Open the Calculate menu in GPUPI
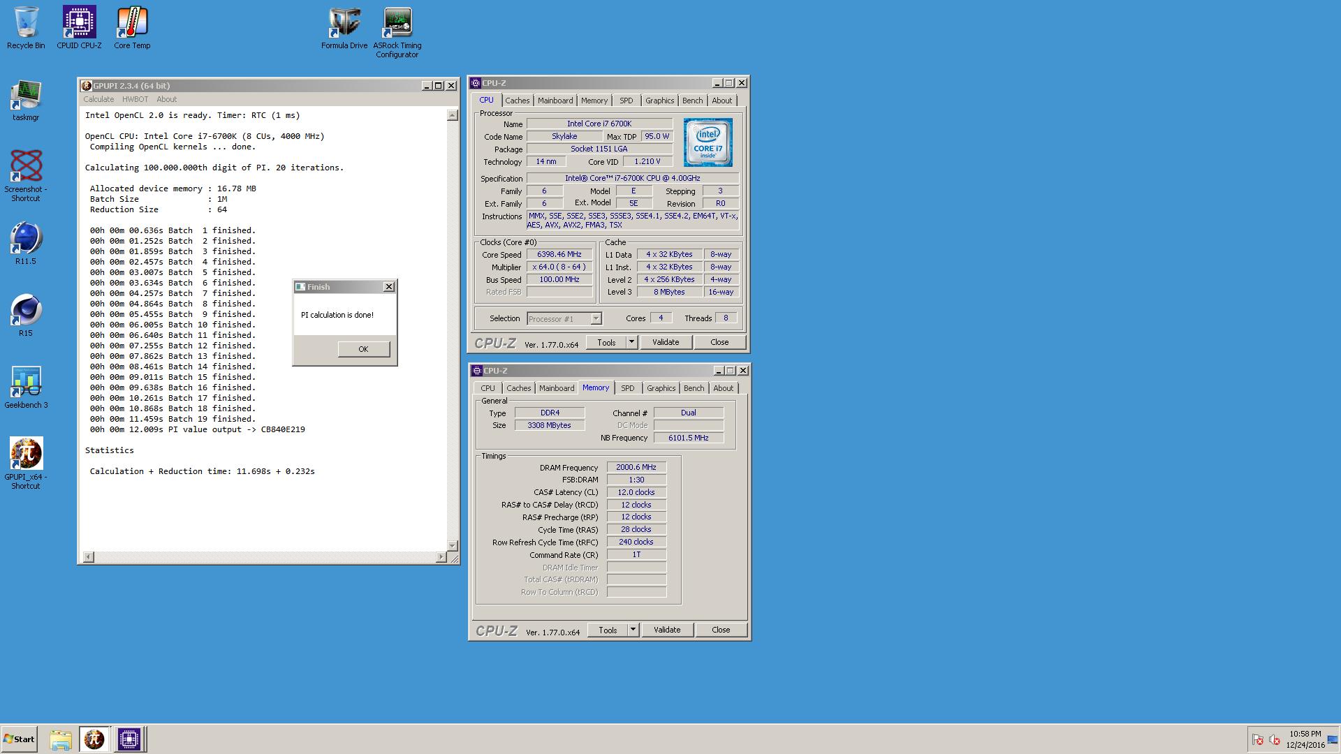The height and width of the screenshot is (754, 1341). 98,99
